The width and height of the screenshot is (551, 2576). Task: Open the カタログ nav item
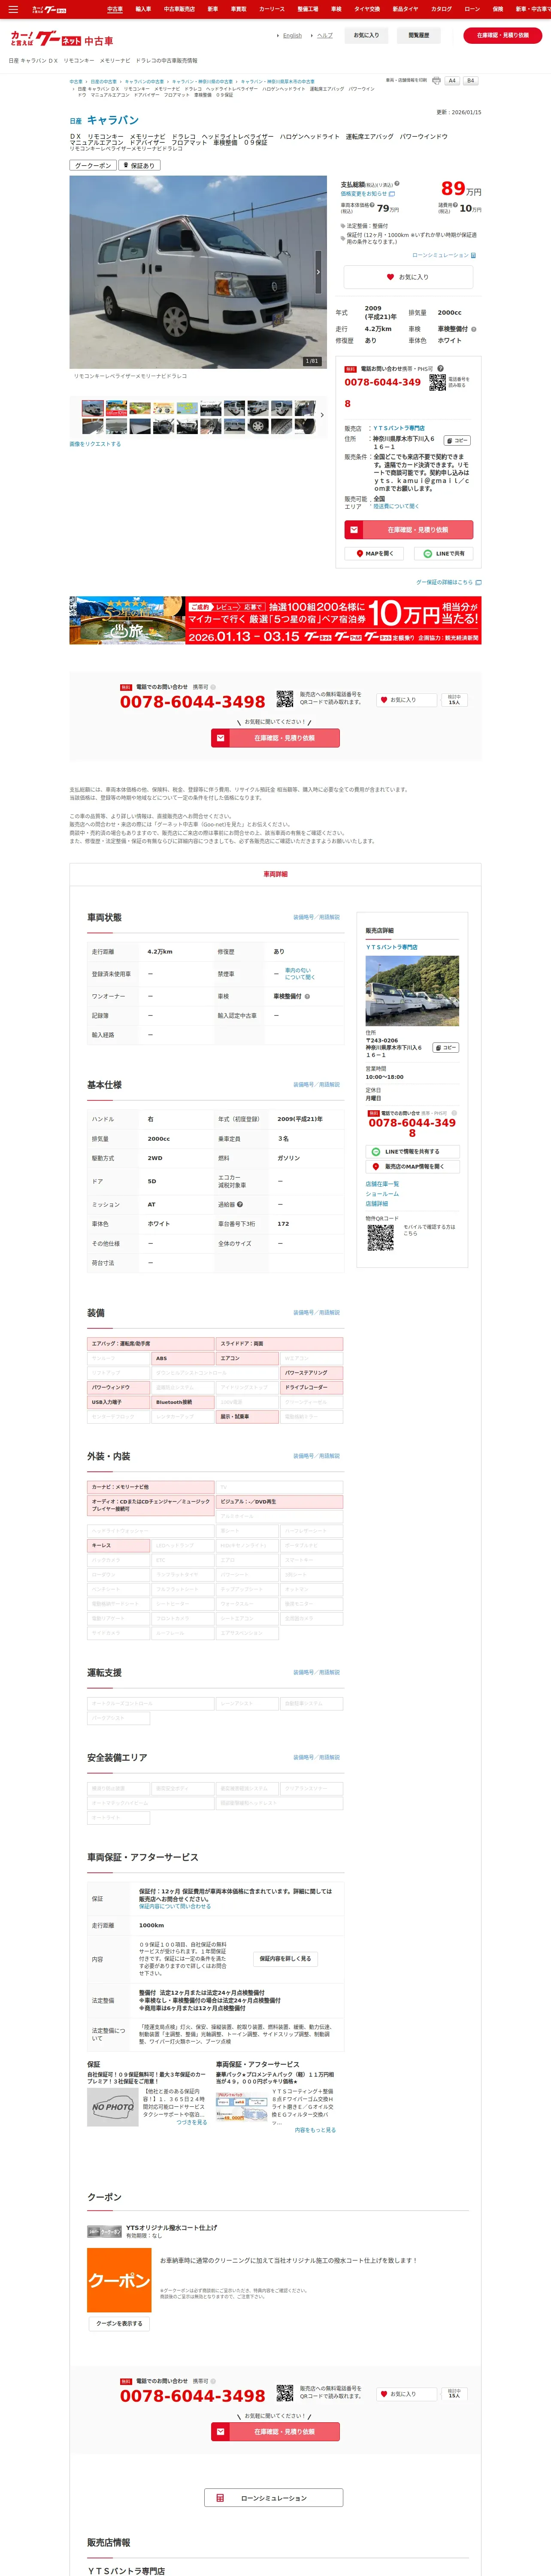[x=441, y=9]
